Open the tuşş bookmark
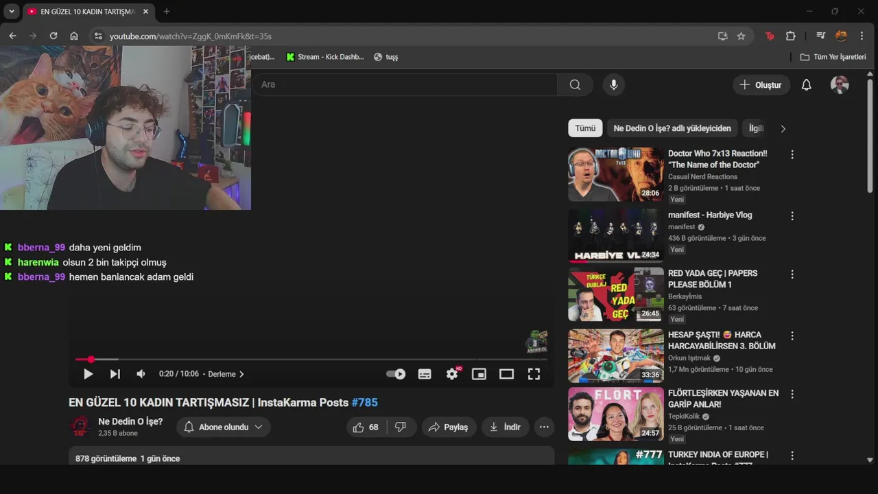The image size is (878, 494). click(385, 57)
